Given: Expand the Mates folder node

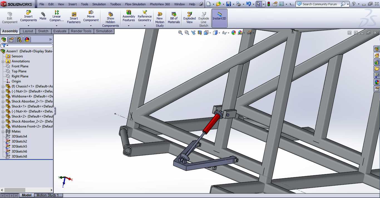Looking at the screenshot, I should 3,131.
